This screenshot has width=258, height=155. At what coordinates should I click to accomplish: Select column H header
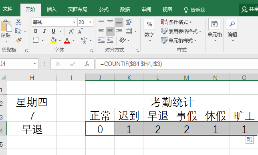(32, 77)
